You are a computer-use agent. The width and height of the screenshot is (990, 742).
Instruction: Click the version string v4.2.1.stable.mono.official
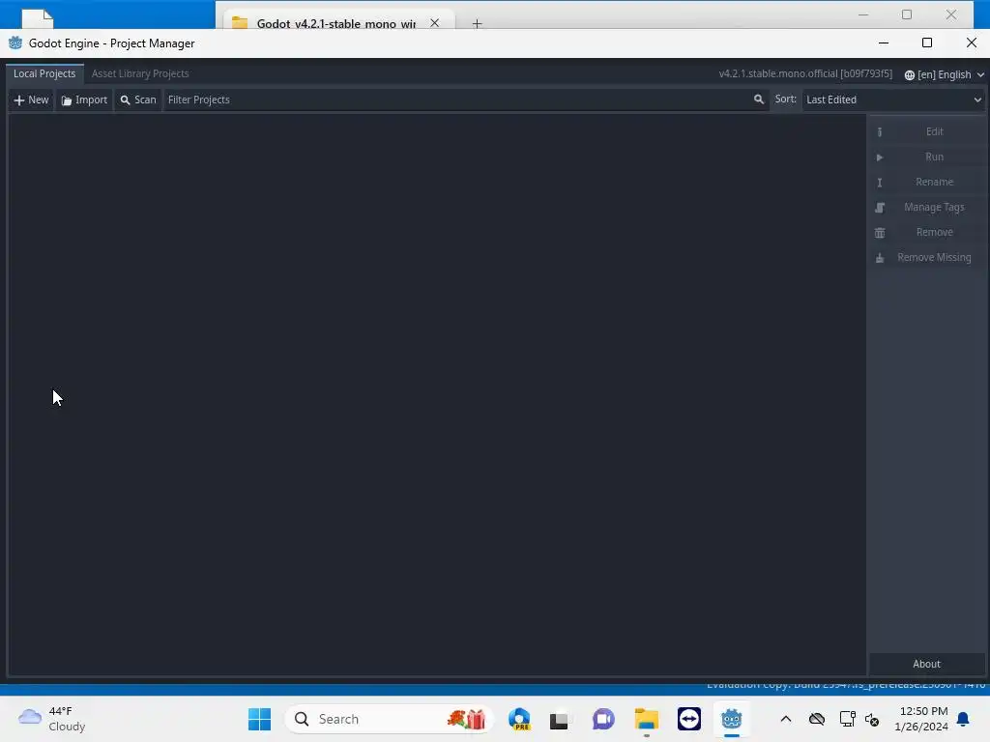tap(805, 73)
